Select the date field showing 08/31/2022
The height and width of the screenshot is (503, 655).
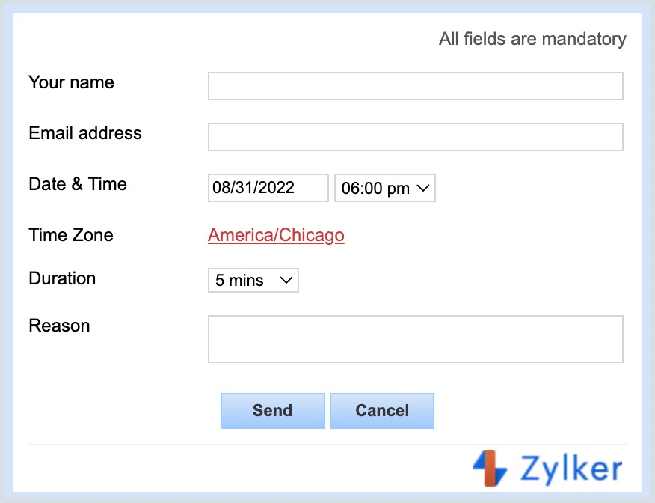tap(268, 188)
